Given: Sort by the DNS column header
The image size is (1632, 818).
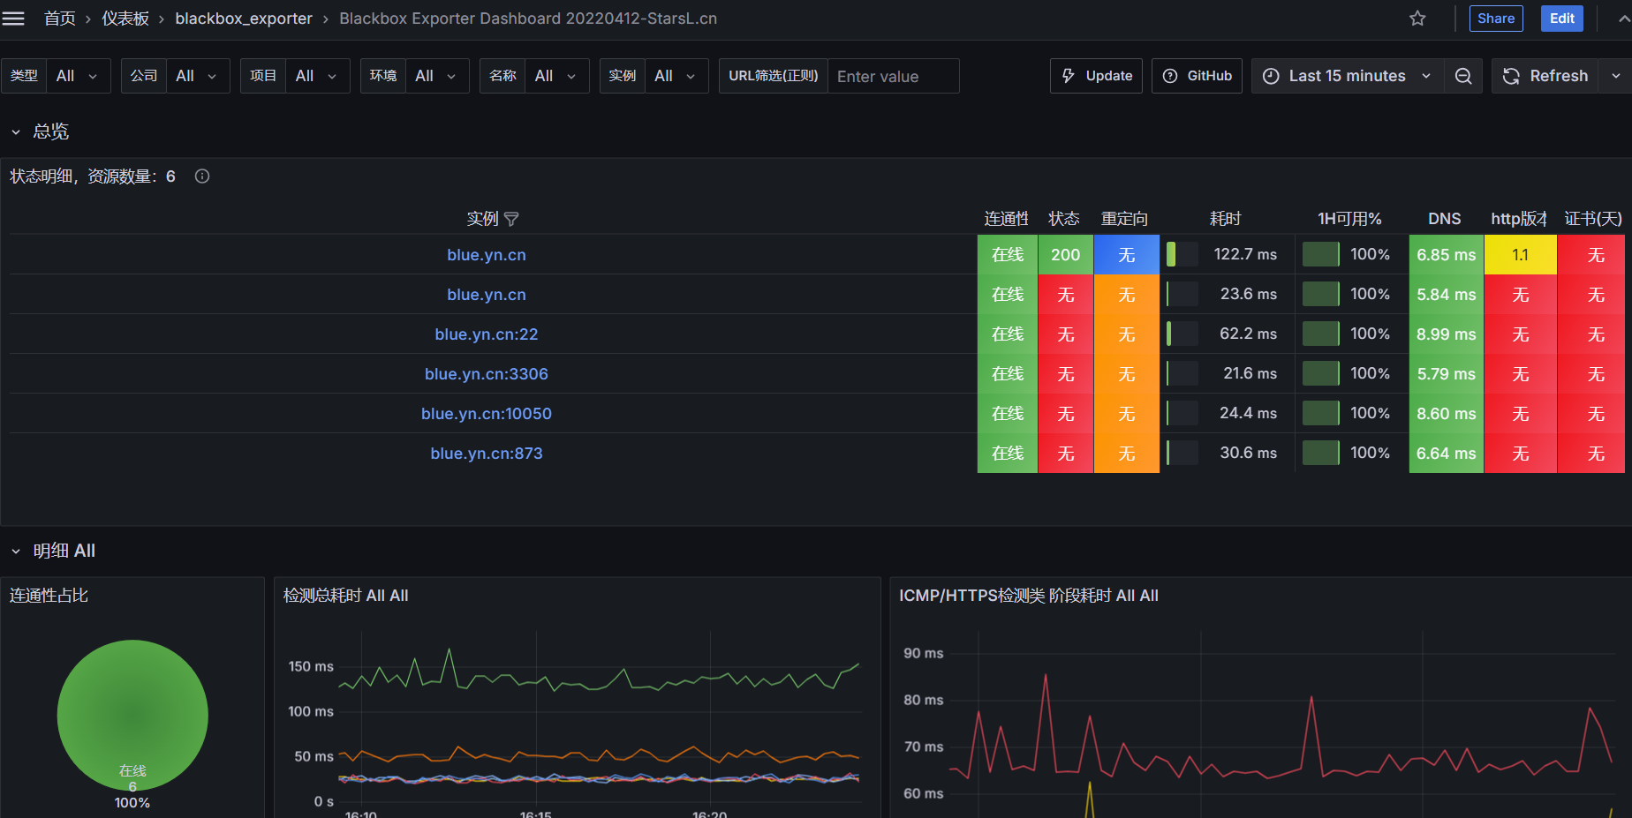Looking at the screenshot, I should point(1445,219).
